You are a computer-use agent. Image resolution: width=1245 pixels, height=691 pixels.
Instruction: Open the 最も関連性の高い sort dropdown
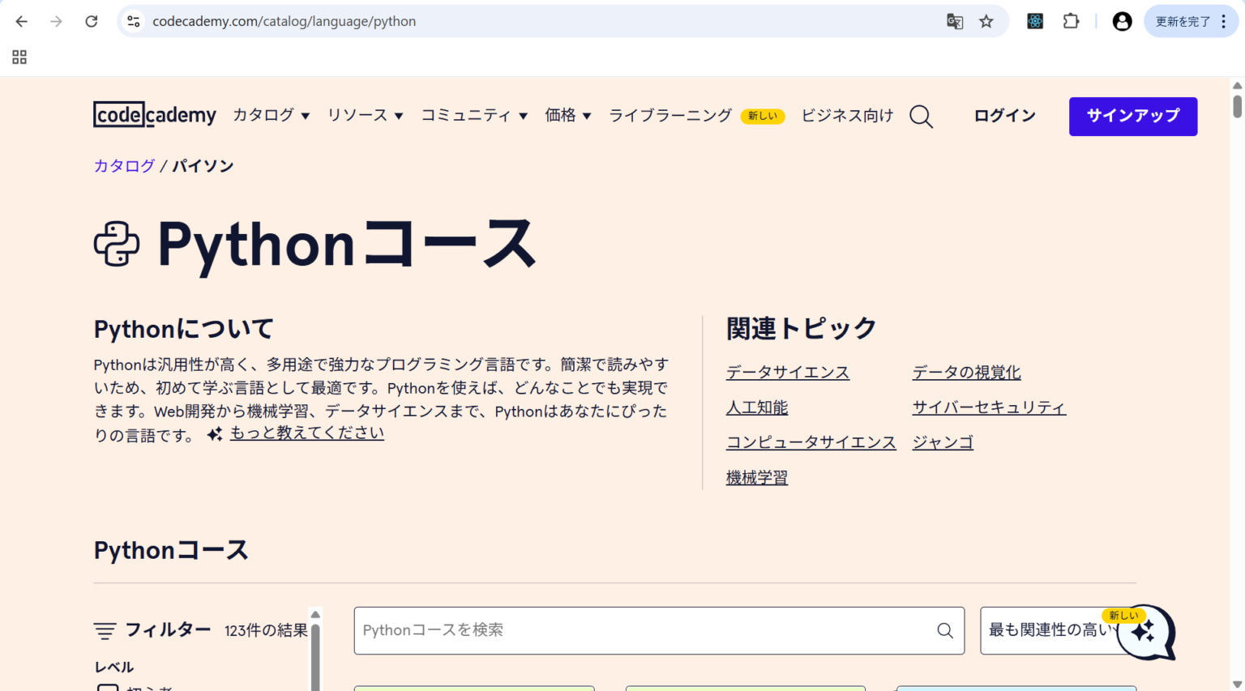(x=1049, y=630)
